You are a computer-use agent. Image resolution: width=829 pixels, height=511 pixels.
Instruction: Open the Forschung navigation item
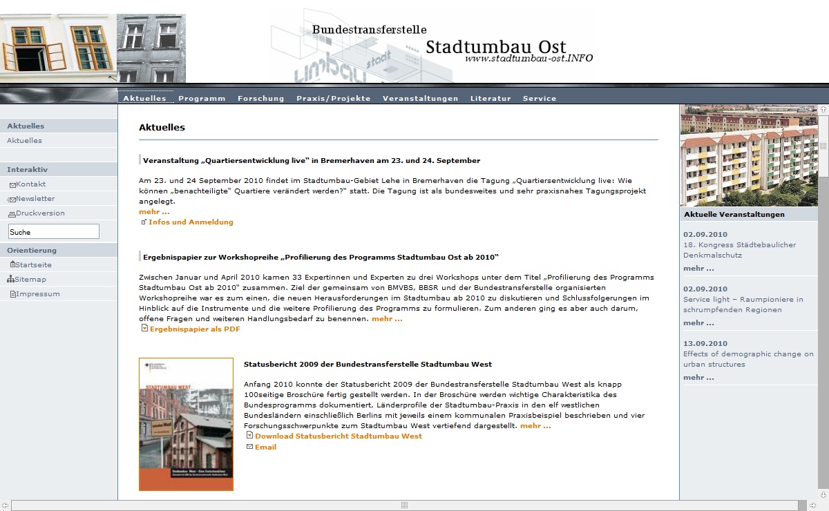260,98
